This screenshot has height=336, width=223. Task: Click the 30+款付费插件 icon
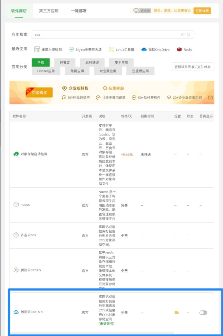tap(134, 97)
